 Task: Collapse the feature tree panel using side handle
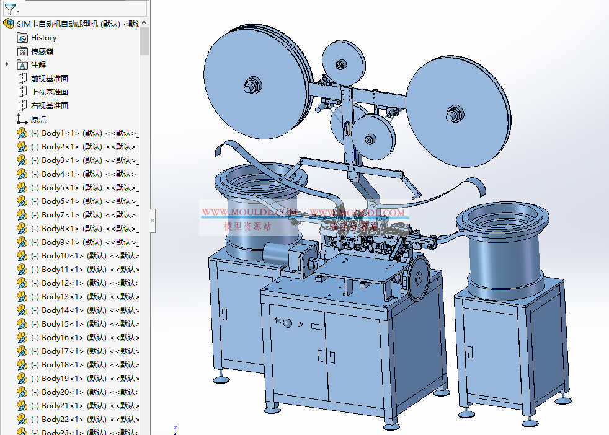pyautogui.click(x=153, y=218)
